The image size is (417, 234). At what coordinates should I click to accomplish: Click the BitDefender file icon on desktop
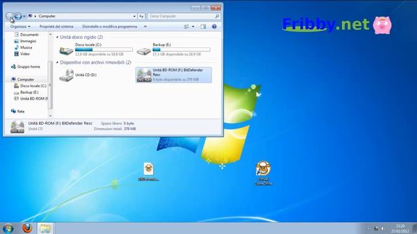point(149,169)
